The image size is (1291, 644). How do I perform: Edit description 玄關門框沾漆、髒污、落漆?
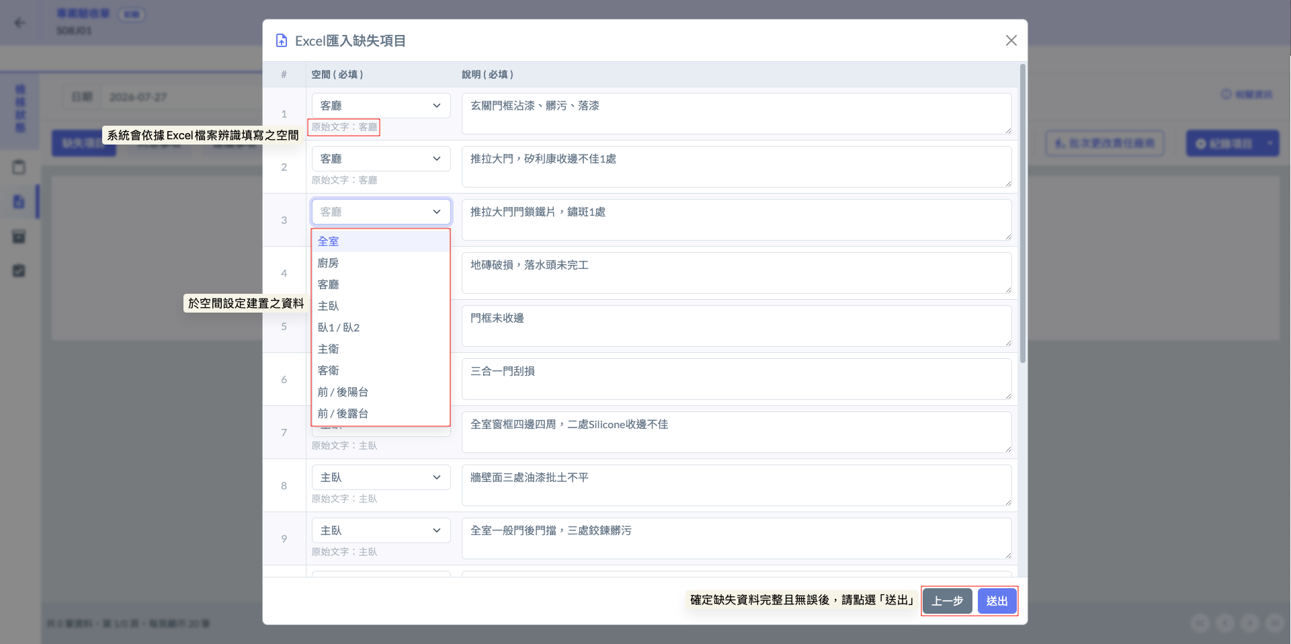point(737,114)
